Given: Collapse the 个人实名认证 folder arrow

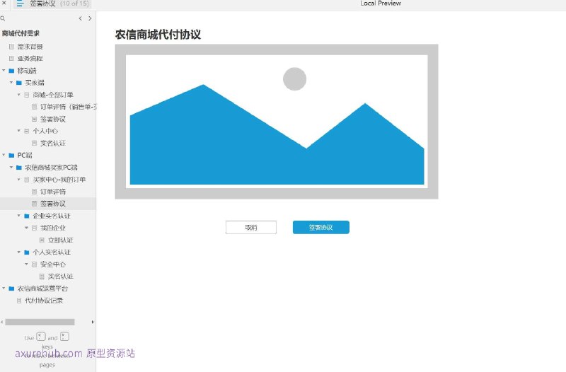Looking at the screenshot, I should coord(19,252).
